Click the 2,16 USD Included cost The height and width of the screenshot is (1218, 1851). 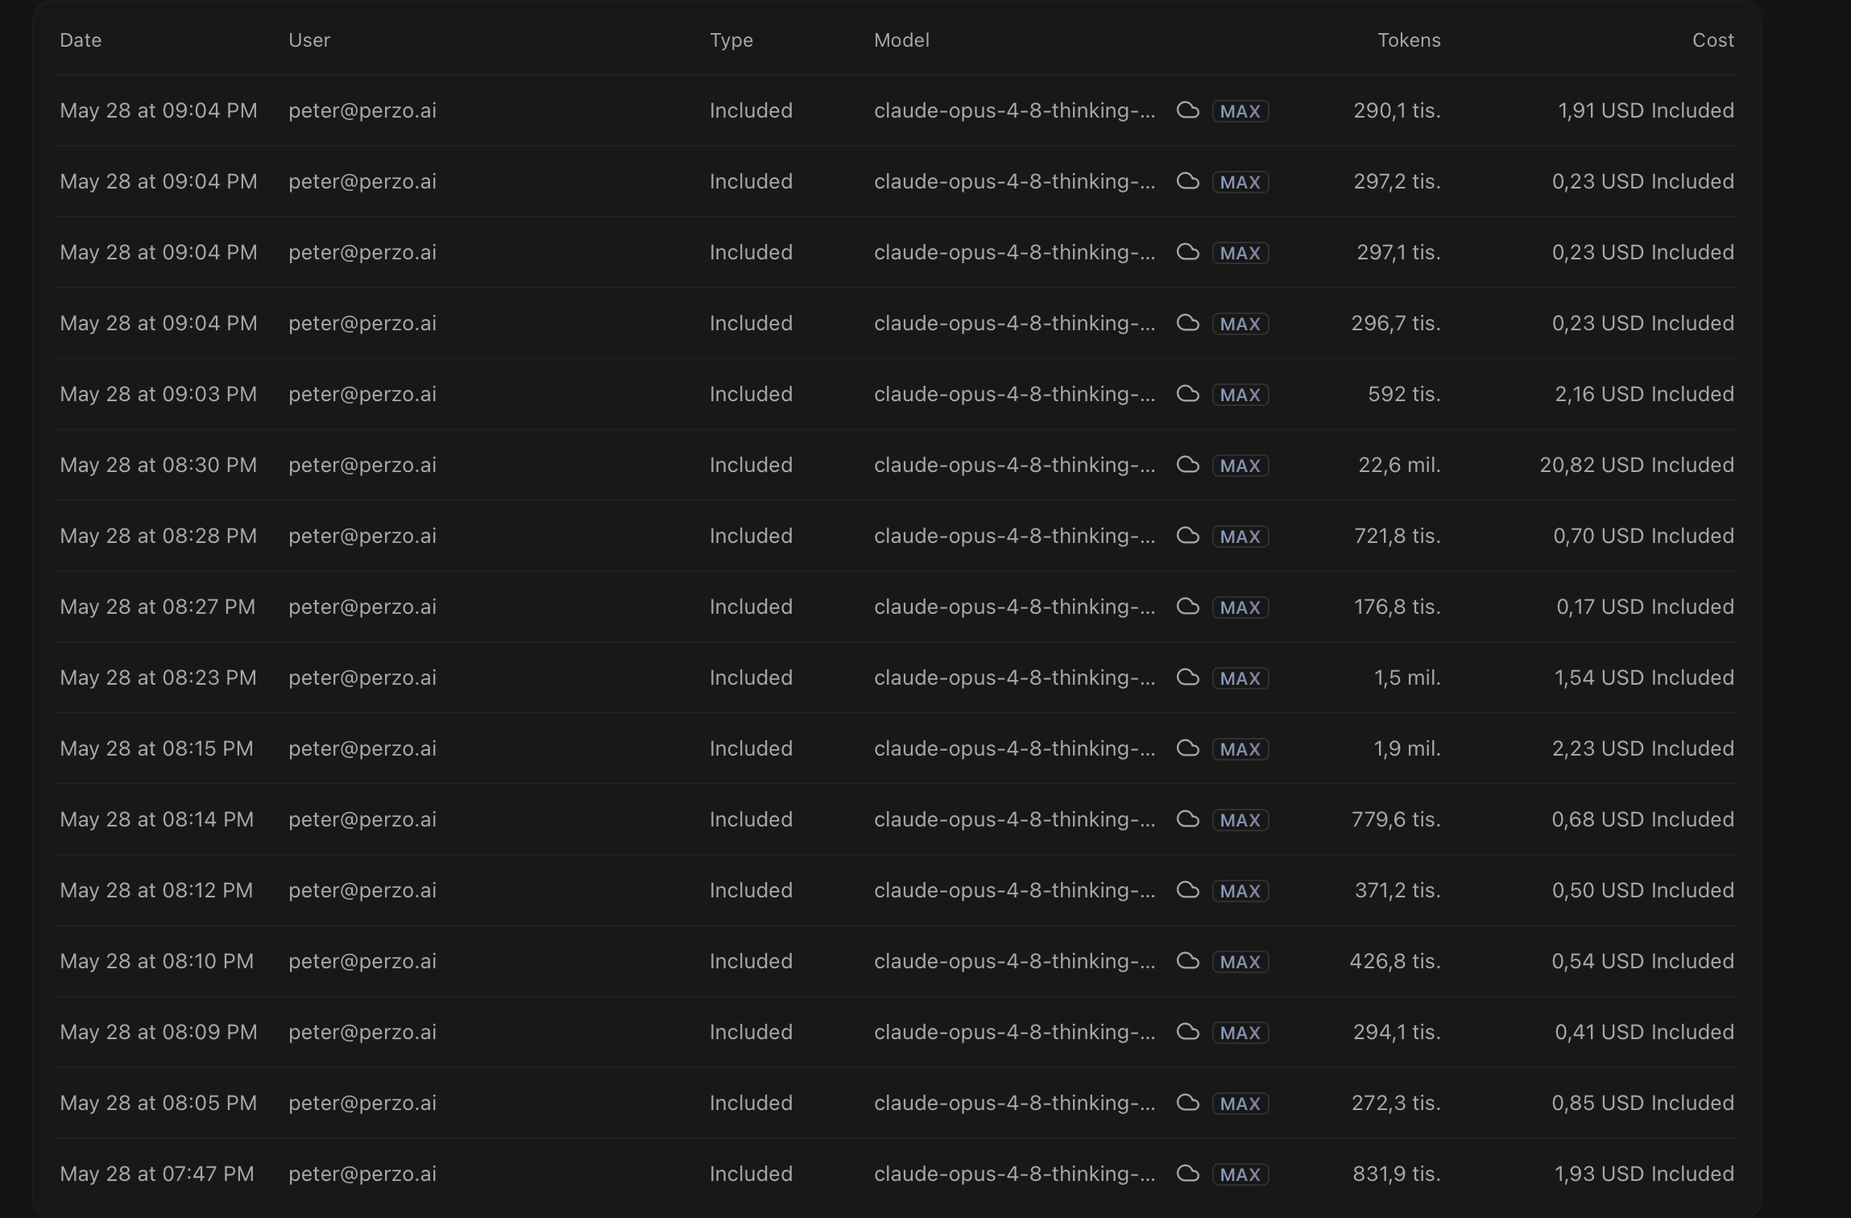1645,394
